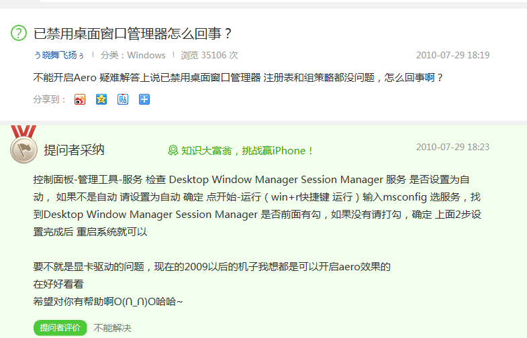Click the question title 已禁用桌面窗口管理器怎么回事
Image resolution: width=527 pixels, height=338 pixels.
(133, 34)
